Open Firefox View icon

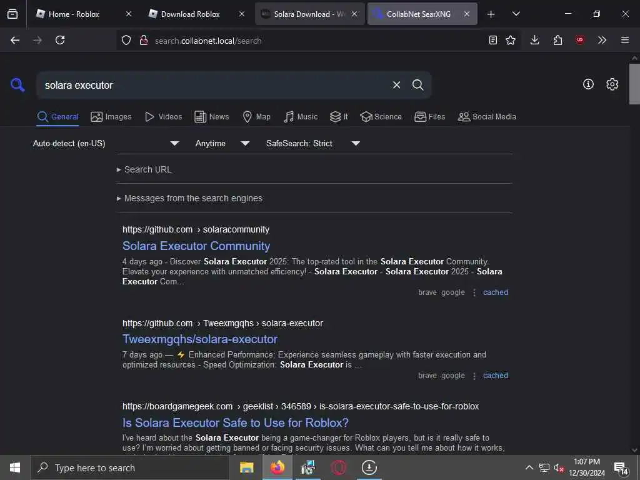click(x=12, y=14)
